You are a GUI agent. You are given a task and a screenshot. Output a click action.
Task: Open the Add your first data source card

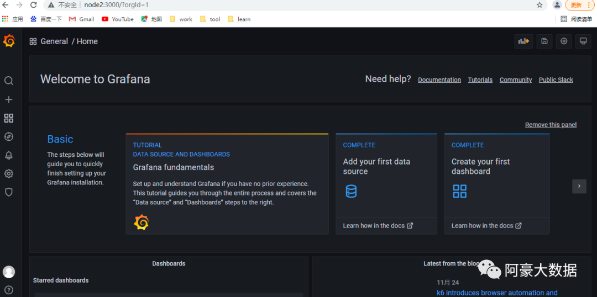point(386,184)
